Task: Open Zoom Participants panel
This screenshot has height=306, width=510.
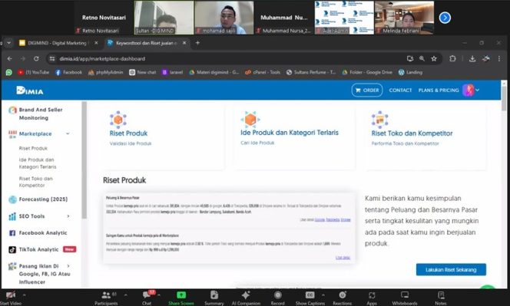Action: tap(106, 298)
